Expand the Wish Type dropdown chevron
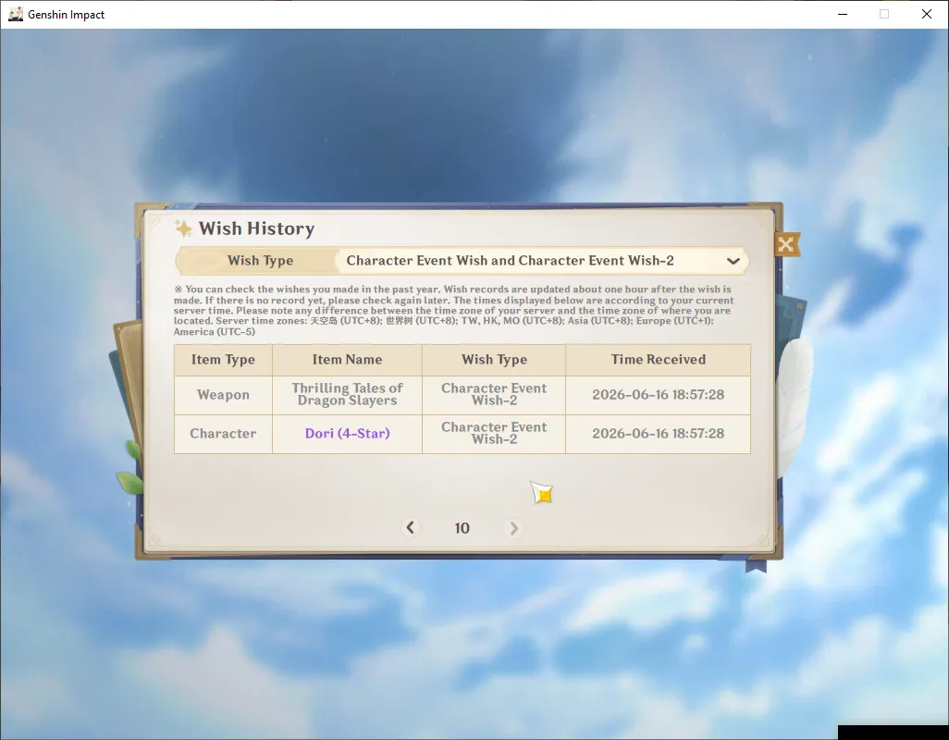The width and height of the screenshot is (949, 740). 733,262
